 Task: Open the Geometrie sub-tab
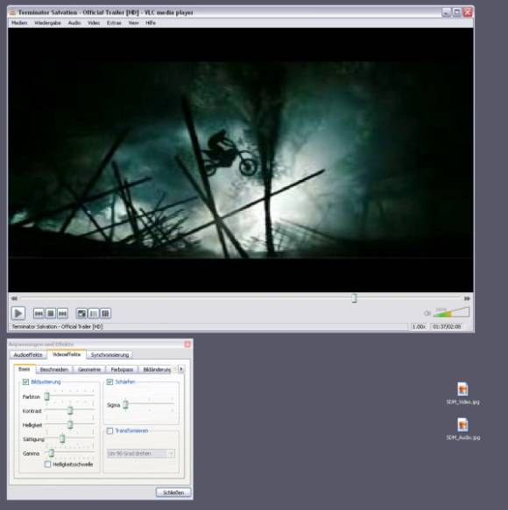point(89,369)
